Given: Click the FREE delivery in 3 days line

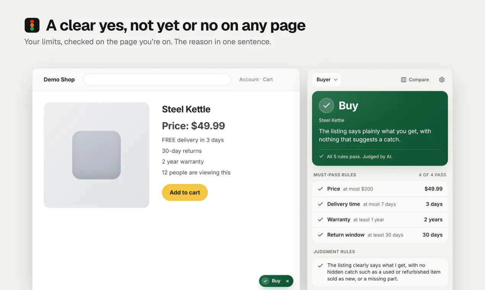Looking at the screenshot, I should tap(193, 140).
